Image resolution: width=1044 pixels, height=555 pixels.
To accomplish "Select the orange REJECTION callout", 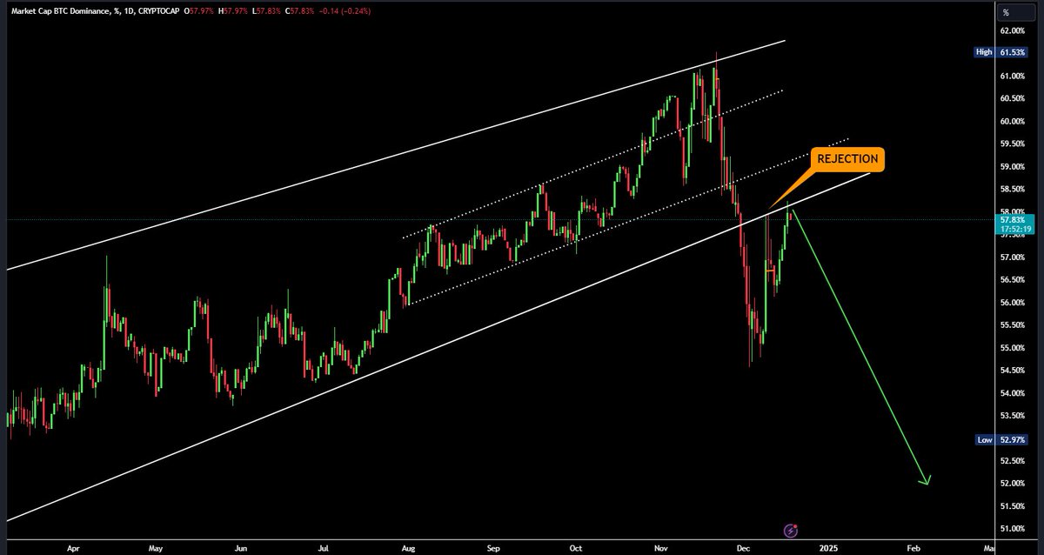I will click(x=847, y=159).
